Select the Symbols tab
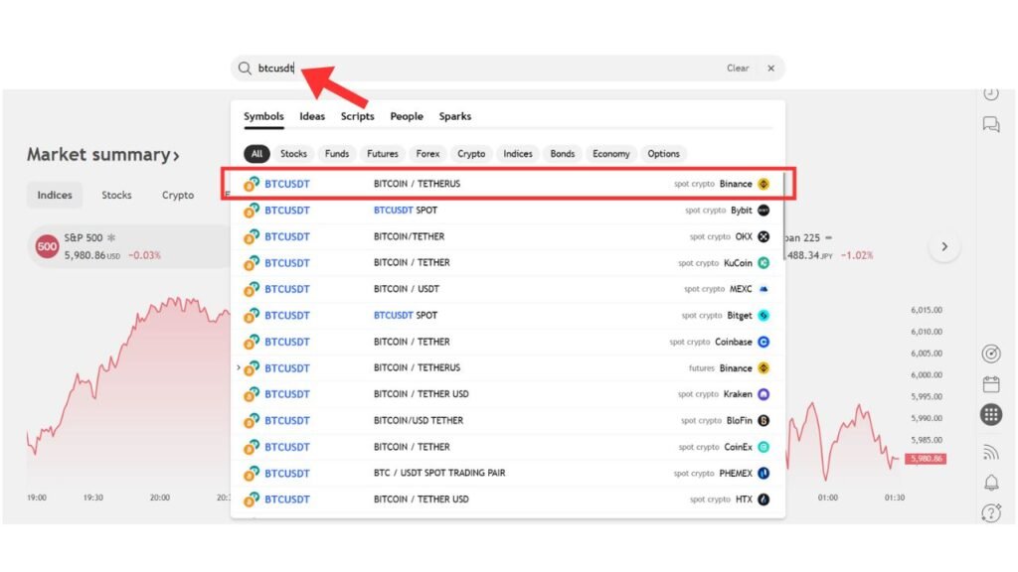Viewport: 1018px width, 572px height. click(263, 116)
